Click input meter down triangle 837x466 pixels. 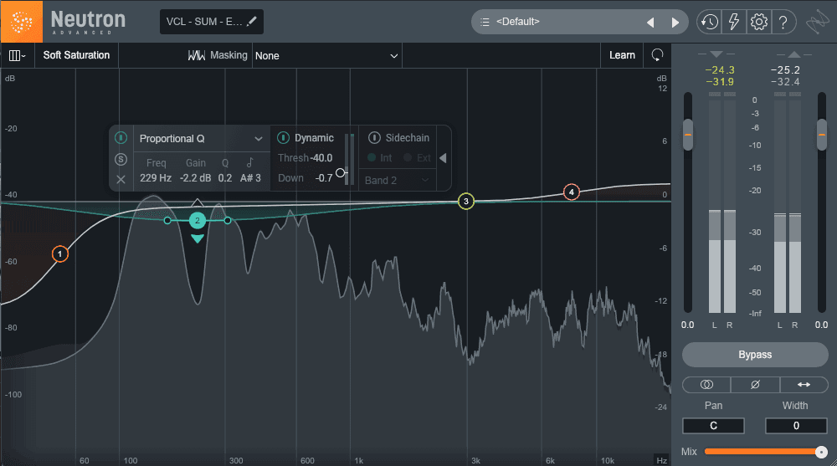point(716,54)
